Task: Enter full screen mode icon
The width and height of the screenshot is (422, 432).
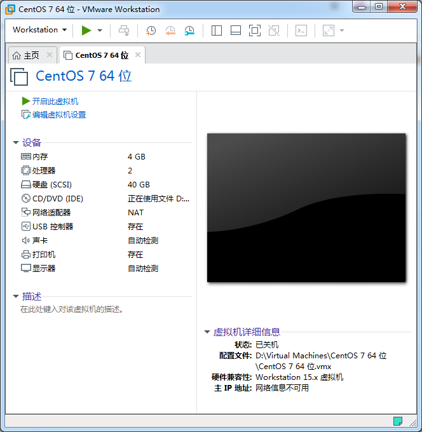Action: point(255,30)
